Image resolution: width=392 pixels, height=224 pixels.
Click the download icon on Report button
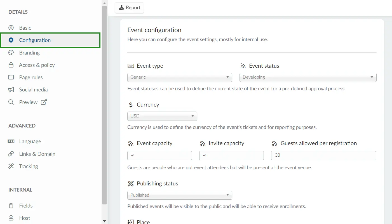tap(122, 8)
